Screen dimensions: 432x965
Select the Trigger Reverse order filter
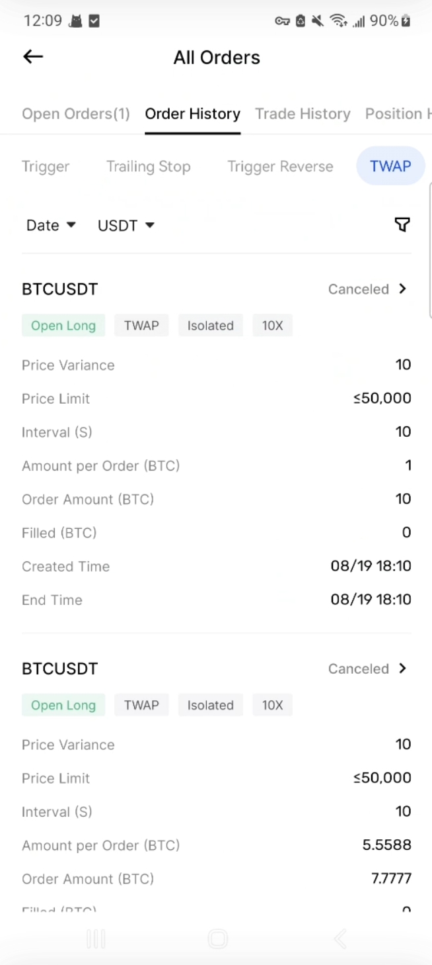coord(280,166)
